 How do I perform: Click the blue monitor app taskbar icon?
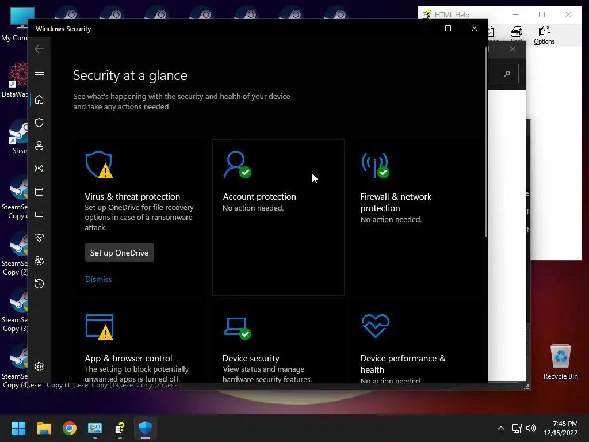coord(95,428)
